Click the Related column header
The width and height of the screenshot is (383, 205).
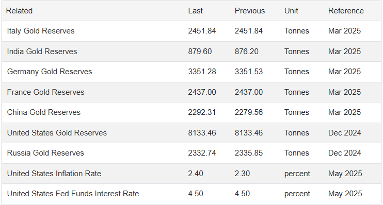[19, 11]
